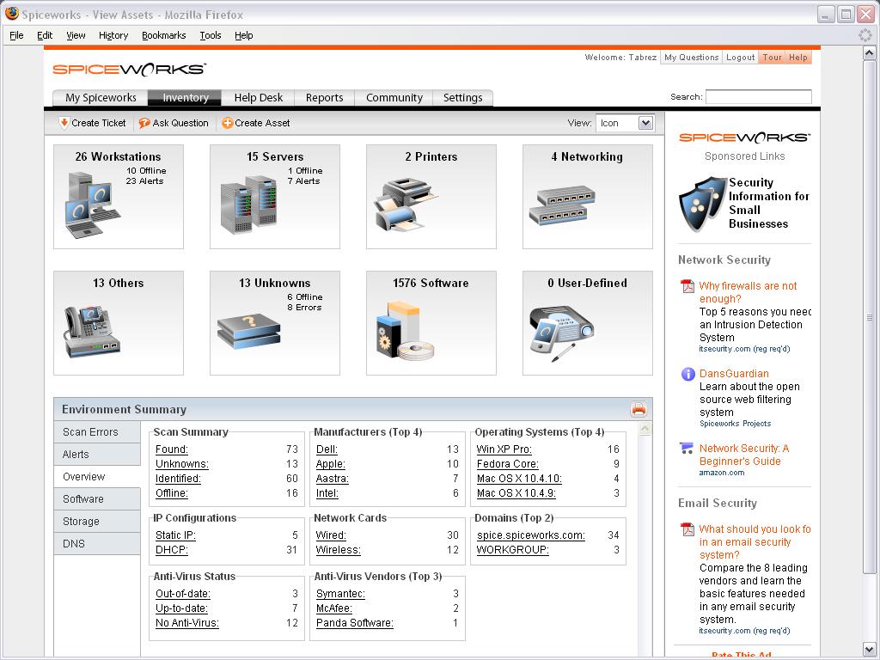Image resolution: width=880 pixels, height=660 pixels.
Task: Open the User-Defined projector icon
Action: 561,333
